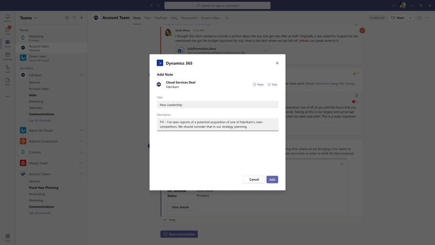Open the Store apps icon
The height and width of the screenshot is (245, 435).
pos(8,237)
